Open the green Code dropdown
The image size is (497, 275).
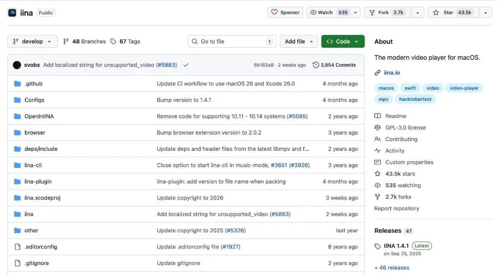pyautogui.click(x=343, y=41)
